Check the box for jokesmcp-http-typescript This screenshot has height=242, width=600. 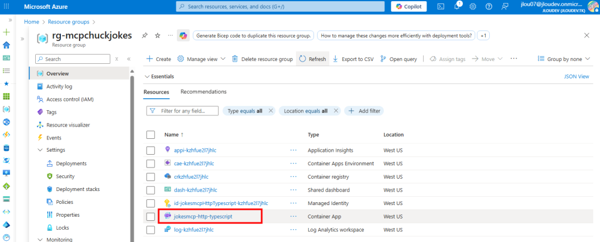151,216
